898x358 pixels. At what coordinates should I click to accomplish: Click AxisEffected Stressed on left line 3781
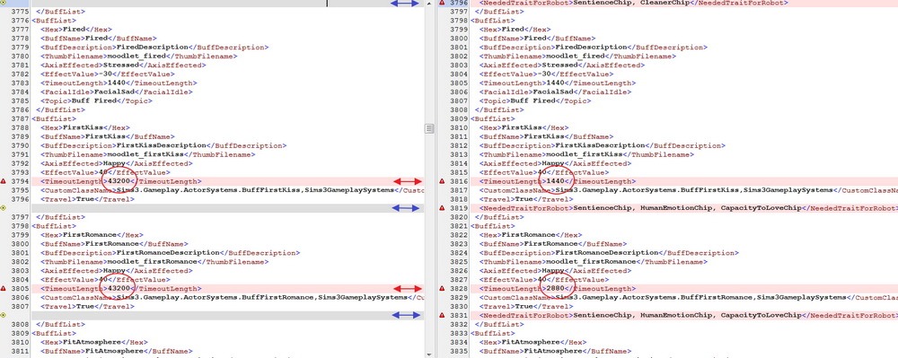tap(123, 65)
